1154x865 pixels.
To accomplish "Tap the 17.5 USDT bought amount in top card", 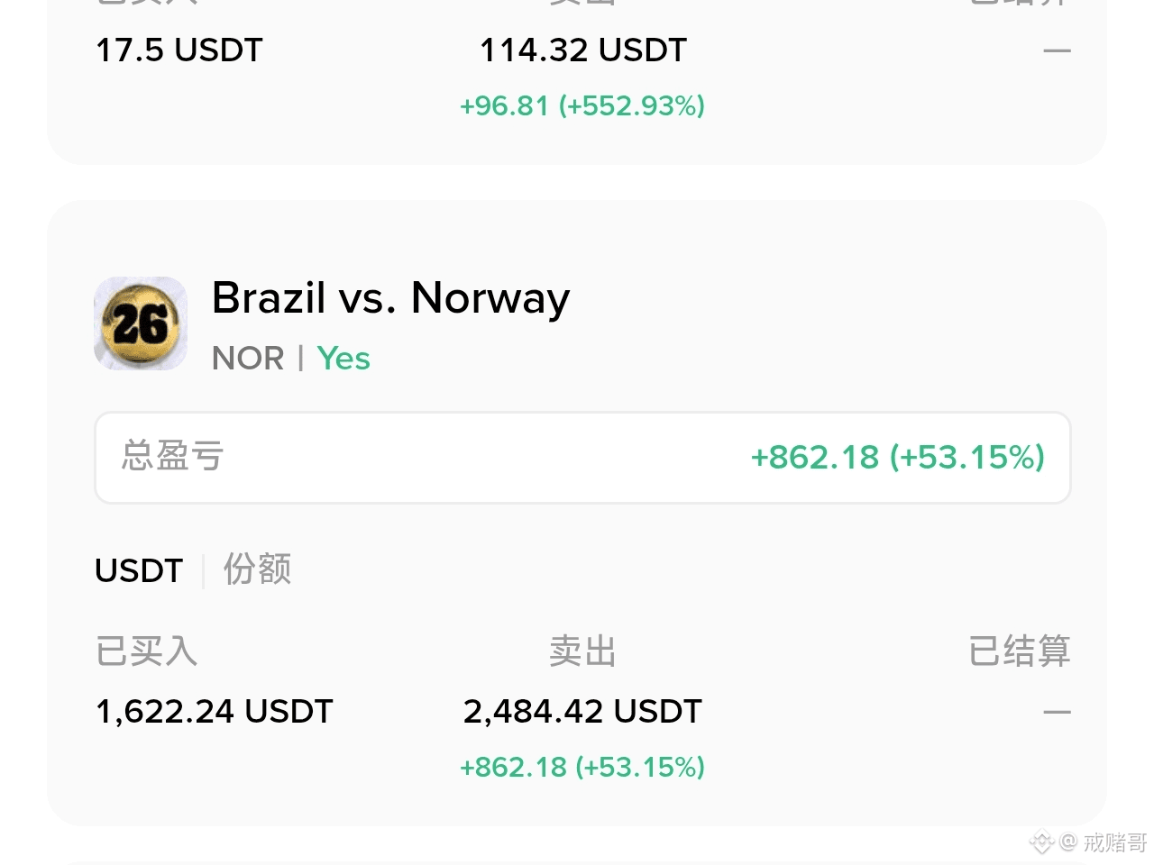I will tap(179, 50).
